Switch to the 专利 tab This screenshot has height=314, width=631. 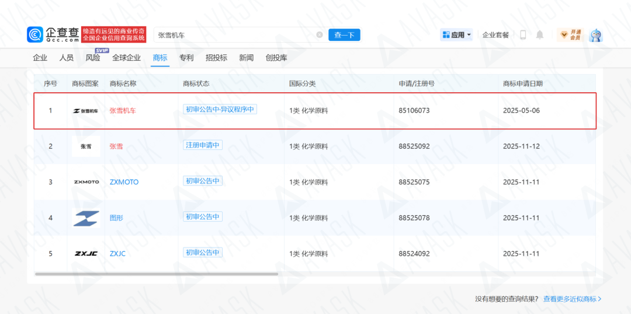[x=186, y=58]
